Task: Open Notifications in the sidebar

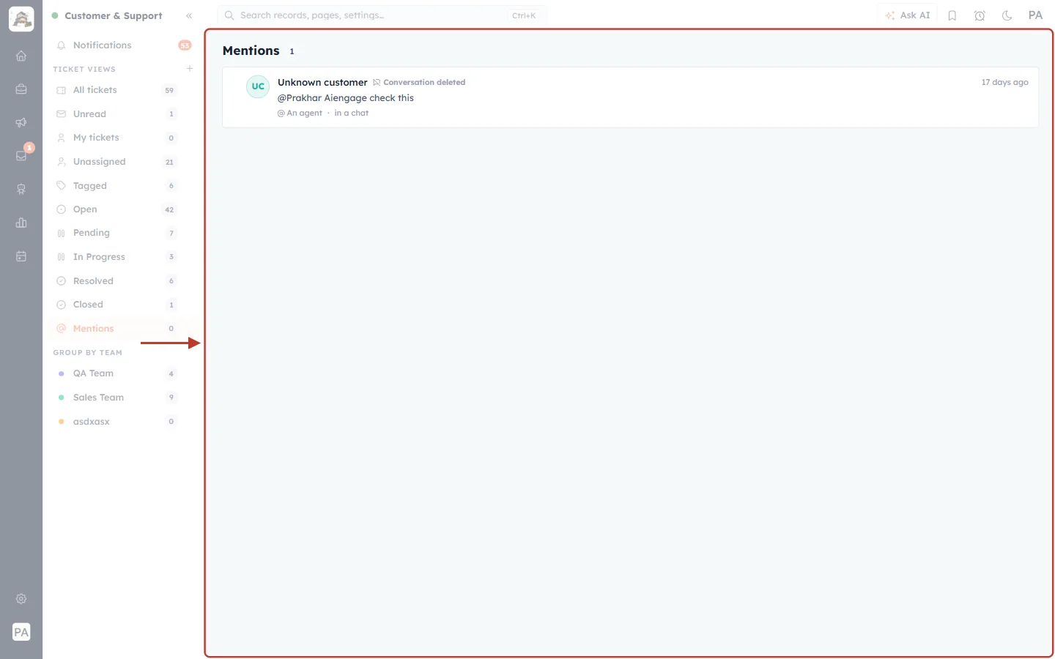Action: coord(123,45)
